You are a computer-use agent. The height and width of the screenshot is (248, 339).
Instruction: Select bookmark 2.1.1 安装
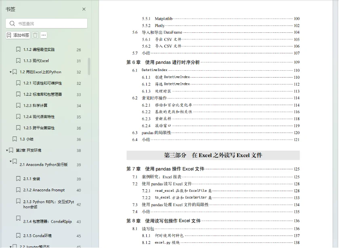pos(32,179)
